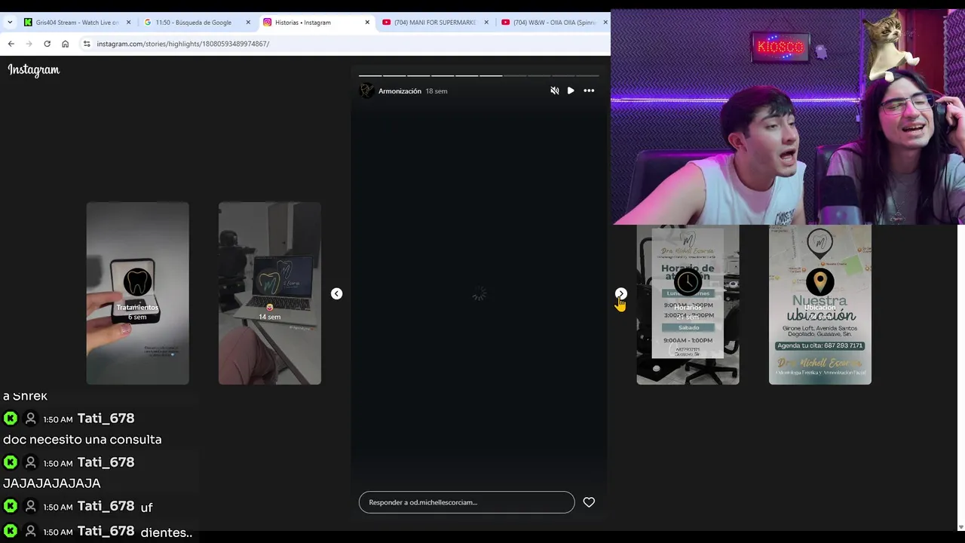Close the Gris404 Stream tab
The width and height of the screenshot is (965, 543).
click(128, 23)
